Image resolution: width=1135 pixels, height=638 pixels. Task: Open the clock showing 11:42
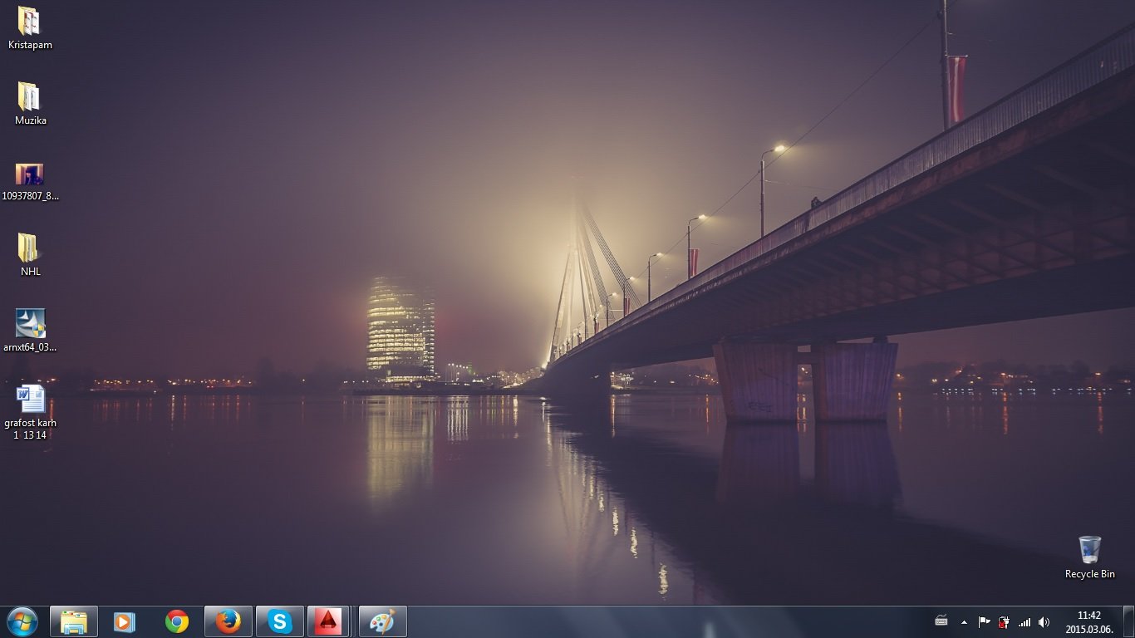(x=1088, y=622)
